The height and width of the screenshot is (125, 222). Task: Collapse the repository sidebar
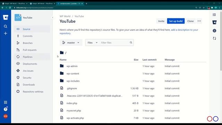pyautogui.click(x=52, y=18)
